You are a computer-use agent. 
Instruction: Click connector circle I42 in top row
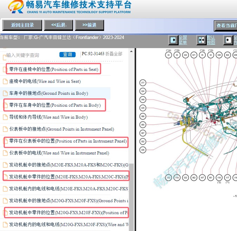tap(185, 55)
